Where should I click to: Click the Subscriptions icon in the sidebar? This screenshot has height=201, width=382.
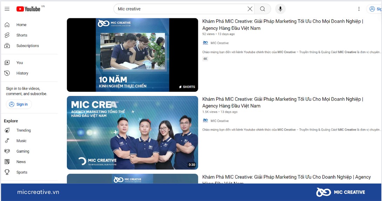7,46
